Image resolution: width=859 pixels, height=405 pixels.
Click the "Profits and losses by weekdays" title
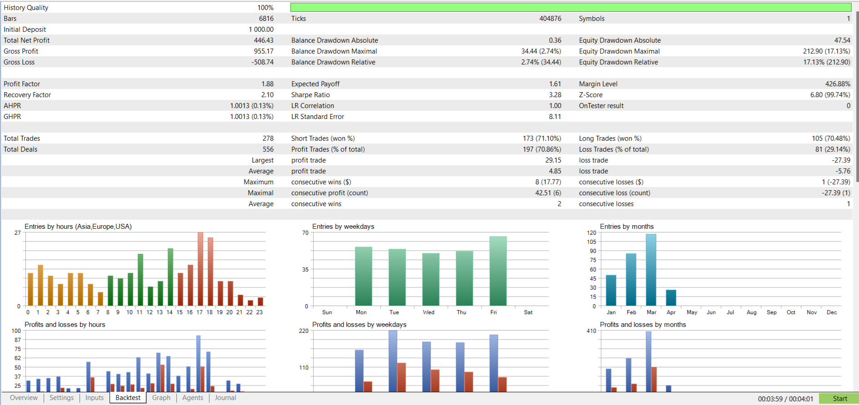click(360, 325)
